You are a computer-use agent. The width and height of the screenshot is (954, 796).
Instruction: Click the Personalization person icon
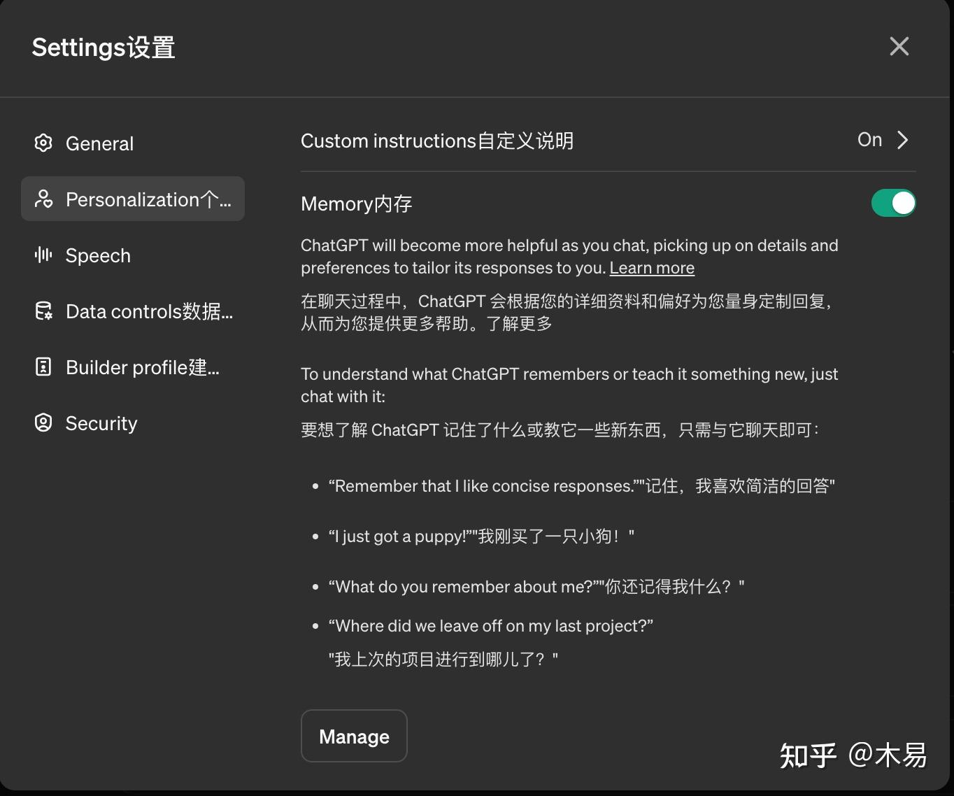[43, 199]
